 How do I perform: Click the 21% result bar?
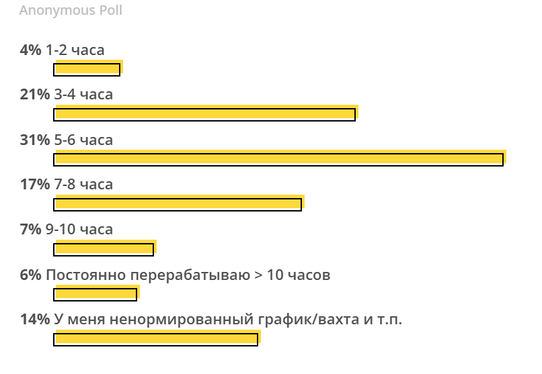pos(204,114)
